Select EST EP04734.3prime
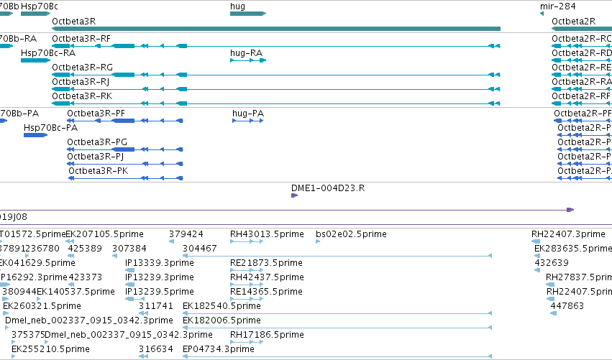Screen dimensions: 612x360 [x=218, y=349]
